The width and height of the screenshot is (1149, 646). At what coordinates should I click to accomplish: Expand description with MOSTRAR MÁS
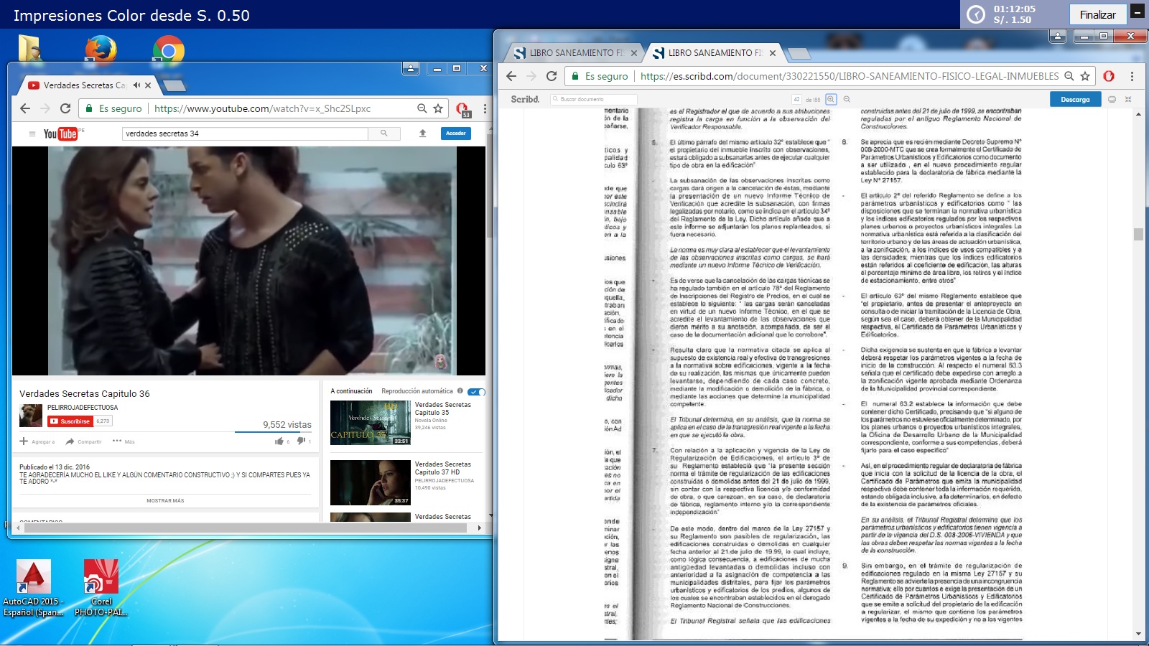(x=165, y=500)
